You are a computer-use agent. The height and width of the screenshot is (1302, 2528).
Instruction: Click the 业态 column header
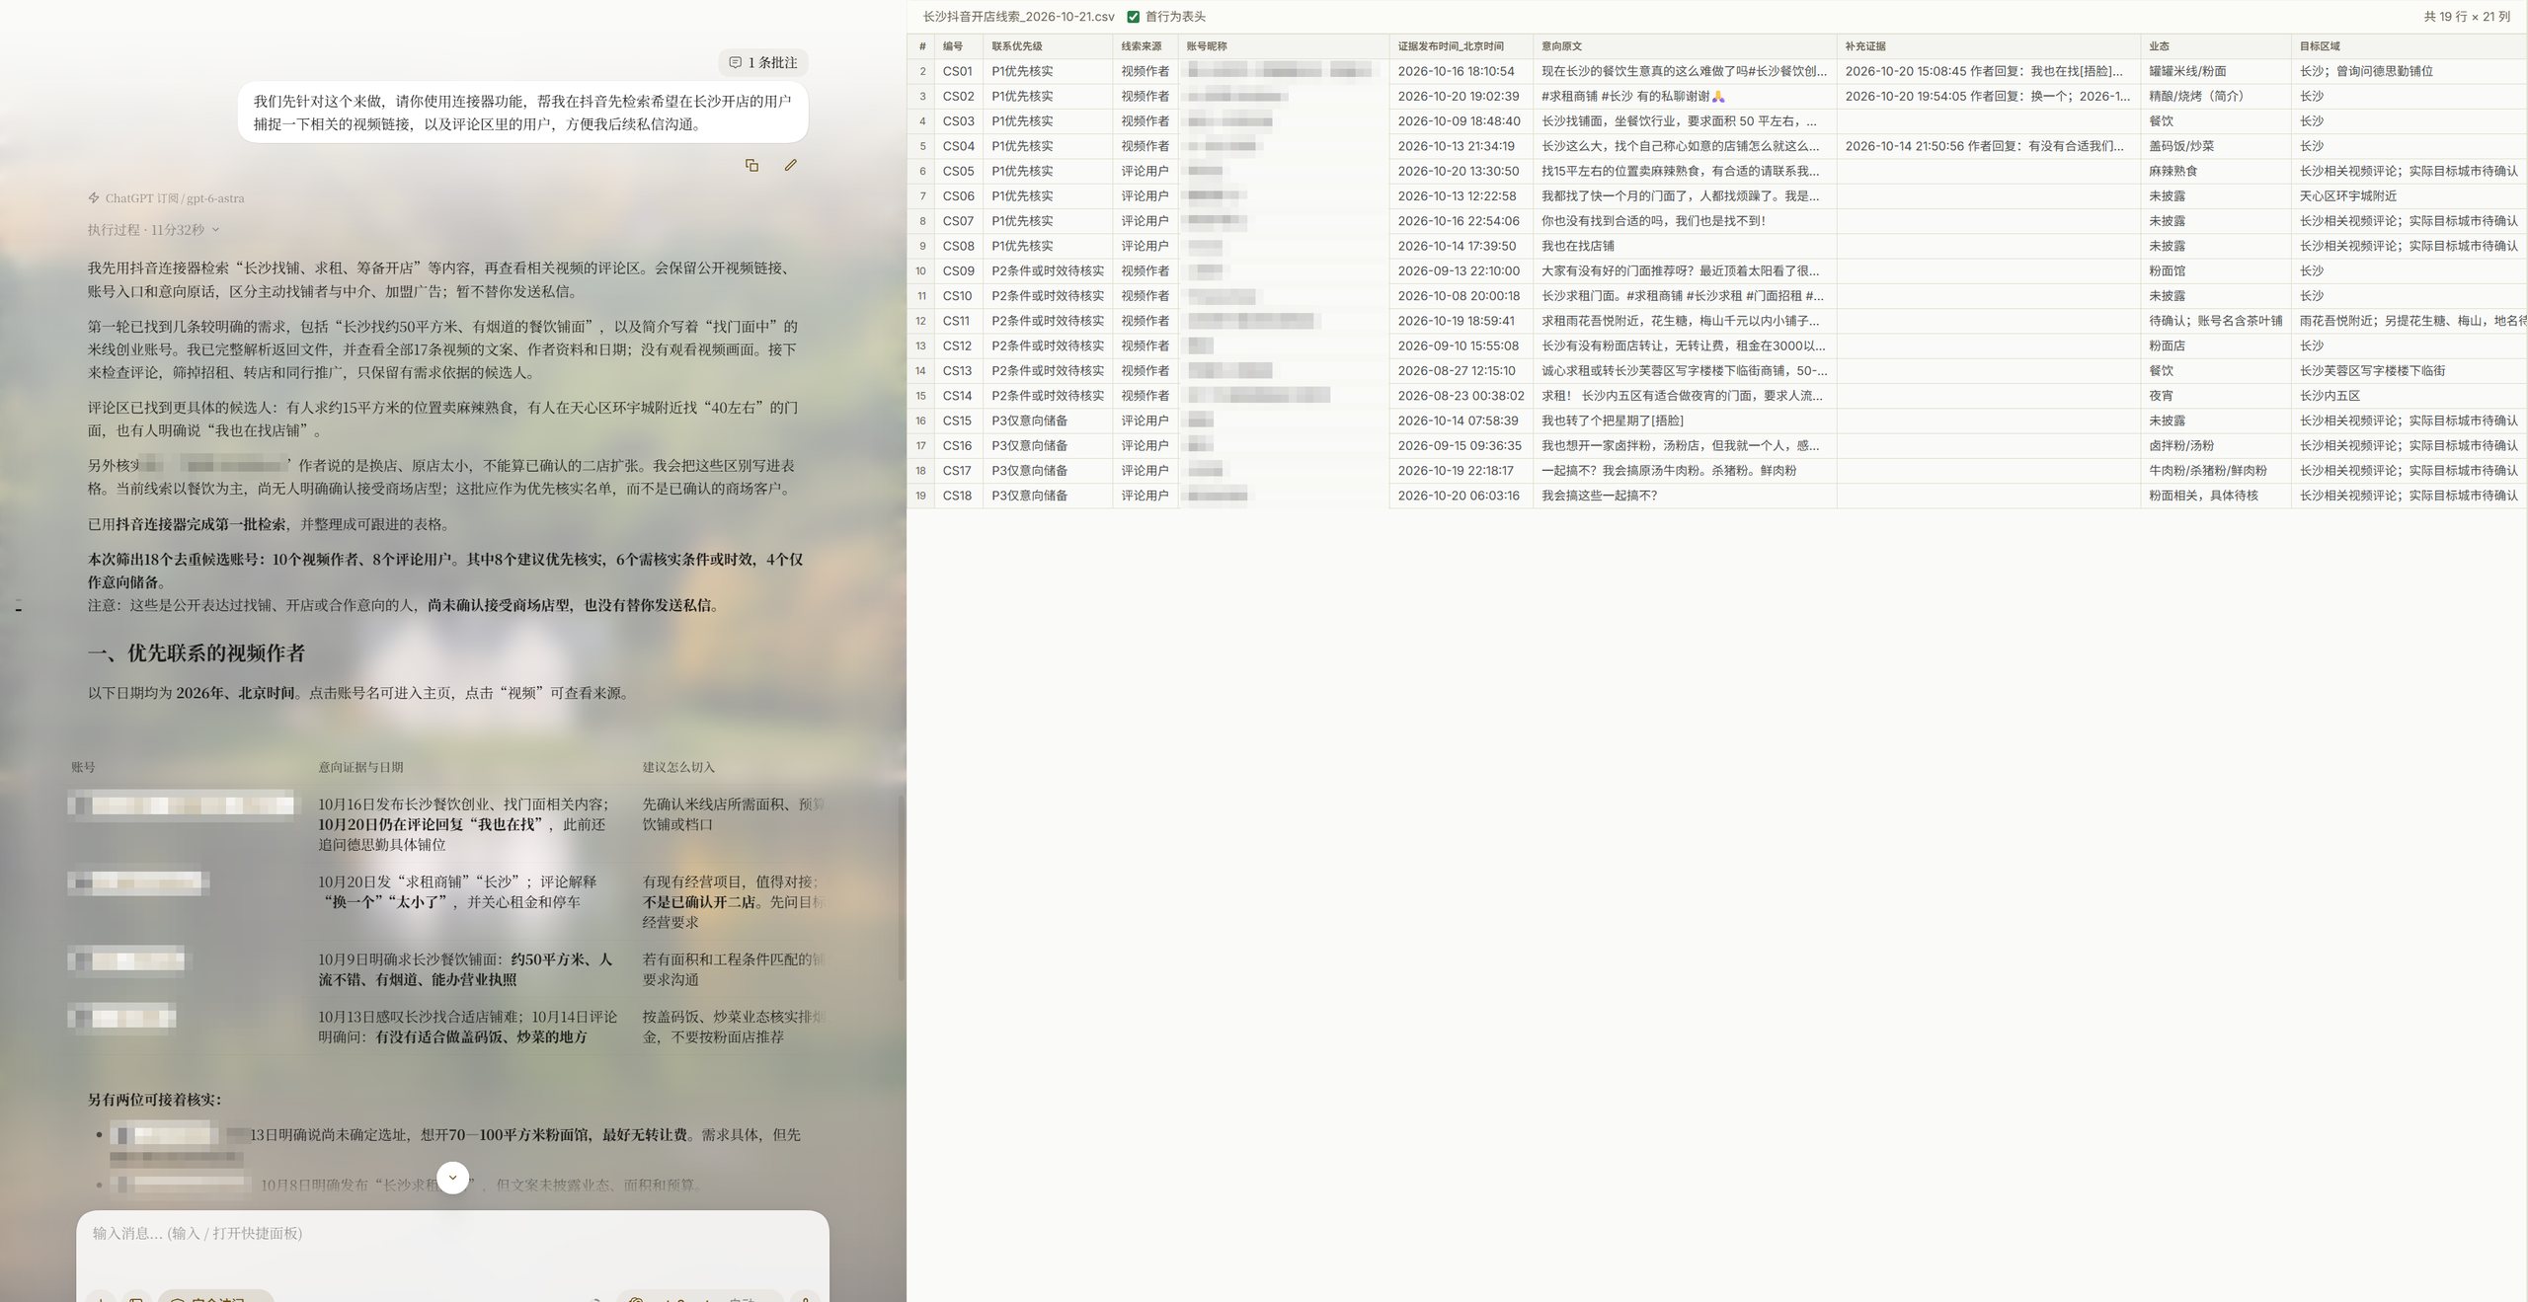click(x=2215, y=46)
